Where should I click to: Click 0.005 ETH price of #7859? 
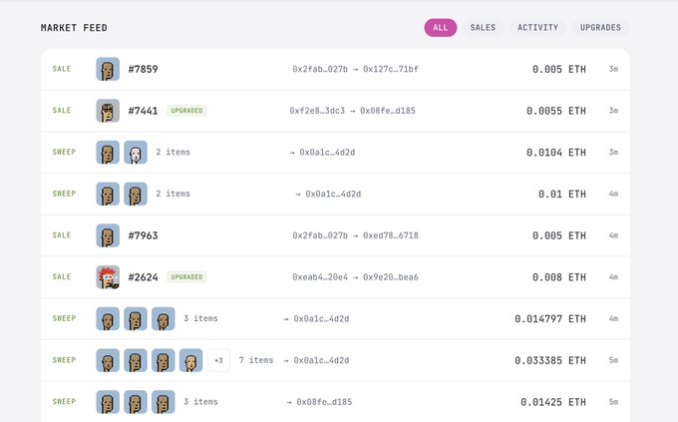pyautogui.click(x=559, y=69)
